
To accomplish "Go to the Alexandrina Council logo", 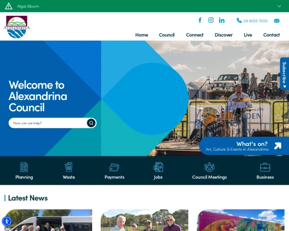I will [16, 27].
